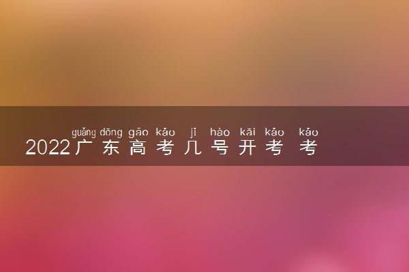Click the pinyin label dōng
The width and height of the screenshot is (409, 272).
tap(111, 133)
